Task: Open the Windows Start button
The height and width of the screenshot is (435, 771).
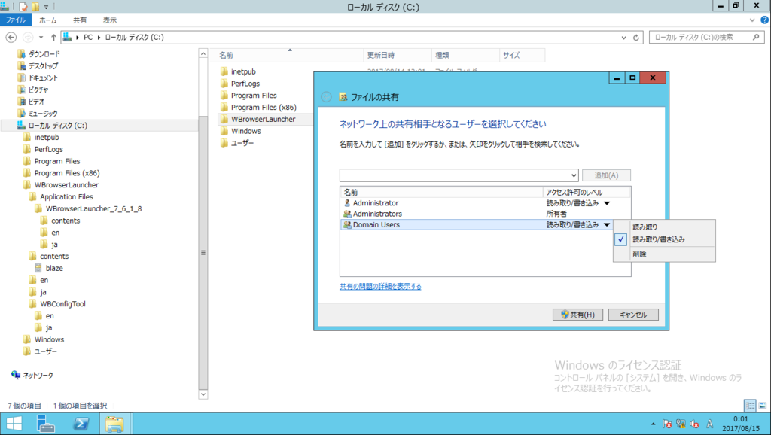Action: (x=14, y=424)
